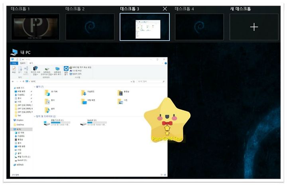This screenshot has width=287, height=185.
Task: Select the 음악 folder in main pane
Action: pos(49,110)
